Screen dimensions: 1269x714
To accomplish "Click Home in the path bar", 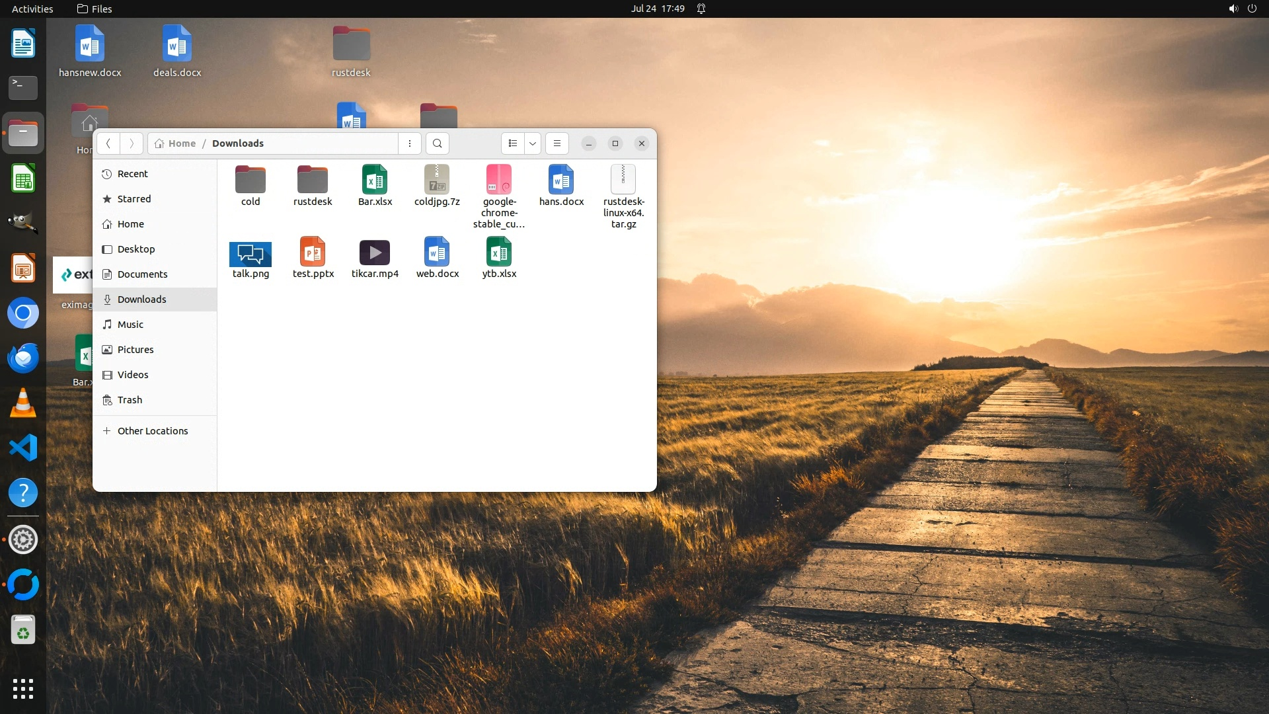I will (x=181, y=143).
